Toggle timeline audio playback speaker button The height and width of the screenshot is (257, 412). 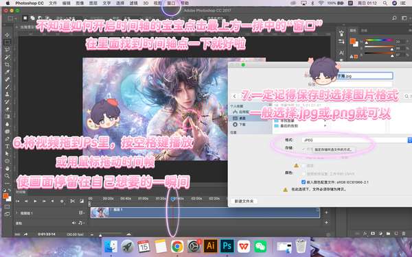coord(53,201)
